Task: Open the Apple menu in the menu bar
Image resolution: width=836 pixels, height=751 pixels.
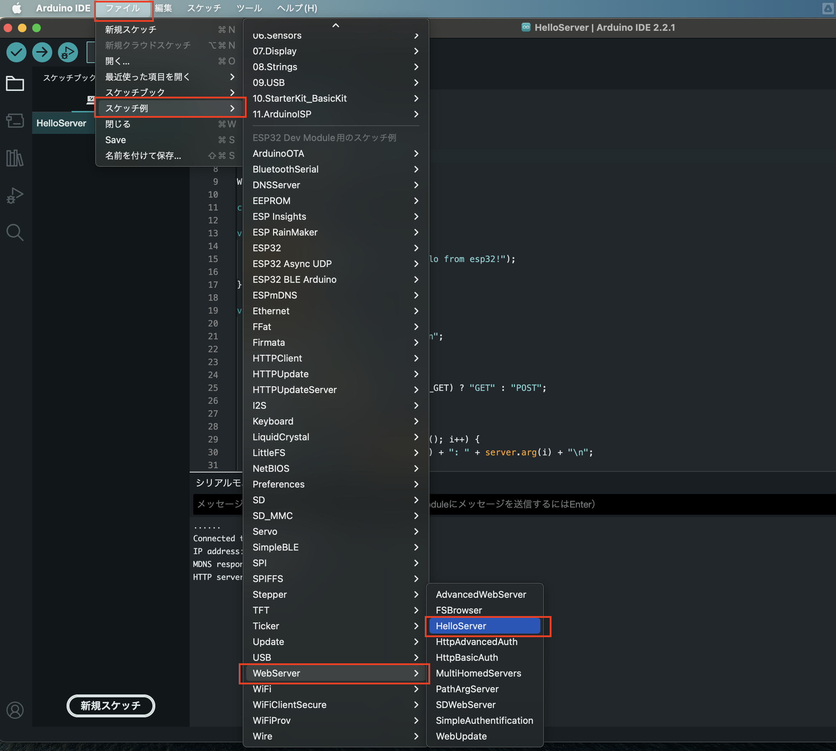Action: point(16,8)
